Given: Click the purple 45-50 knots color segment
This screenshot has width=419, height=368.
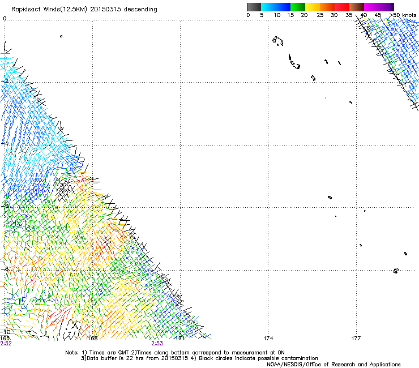Looking at the screenshot, I should click(386, 7).
